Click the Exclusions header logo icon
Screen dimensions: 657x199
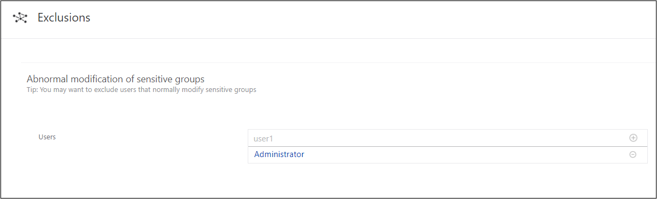[20, 18]
